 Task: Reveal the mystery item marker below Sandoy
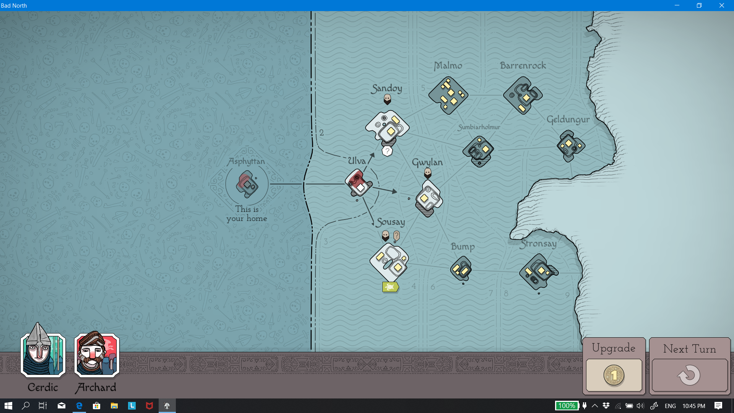pyautogui.click(x=387, y=151)
